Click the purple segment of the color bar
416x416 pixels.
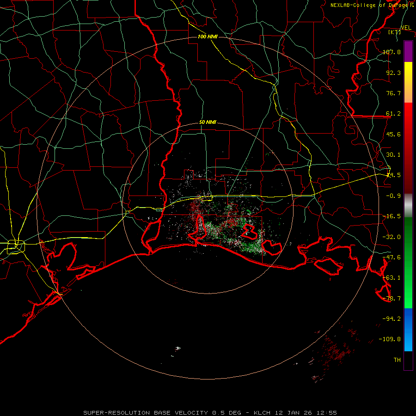click(x=408, y=51)
